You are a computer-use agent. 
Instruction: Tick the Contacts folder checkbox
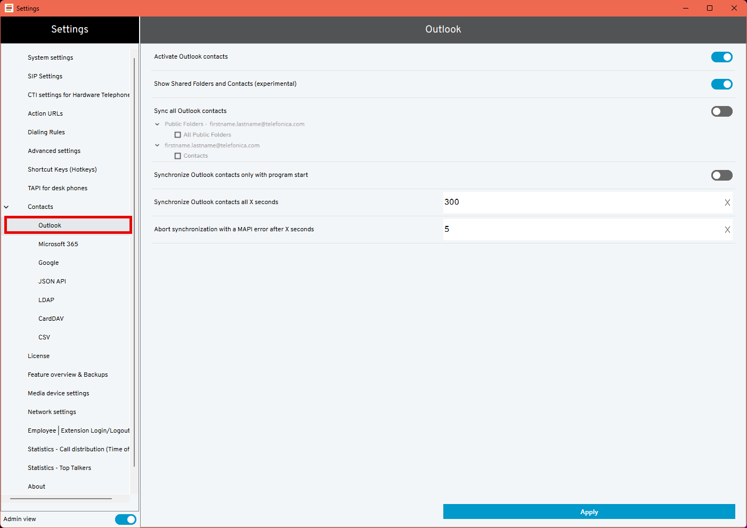coord(178,156)
